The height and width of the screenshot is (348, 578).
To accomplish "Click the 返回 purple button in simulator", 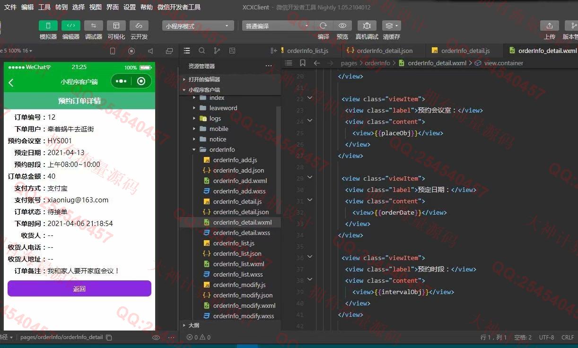I will coord(79,288).
